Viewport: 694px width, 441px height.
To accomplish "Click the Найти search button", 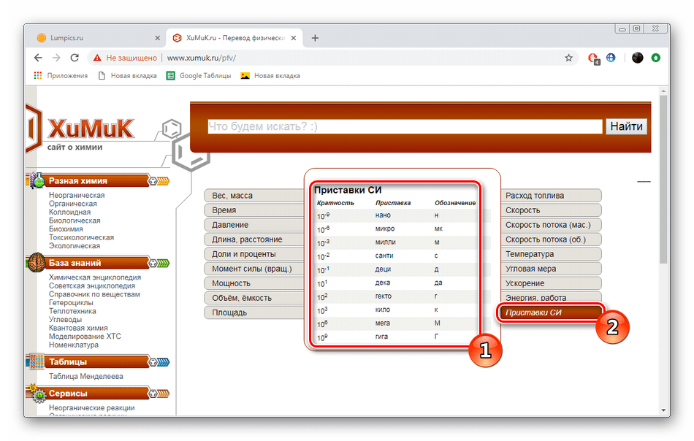I will pyautogui.click(x=626, y=126).
